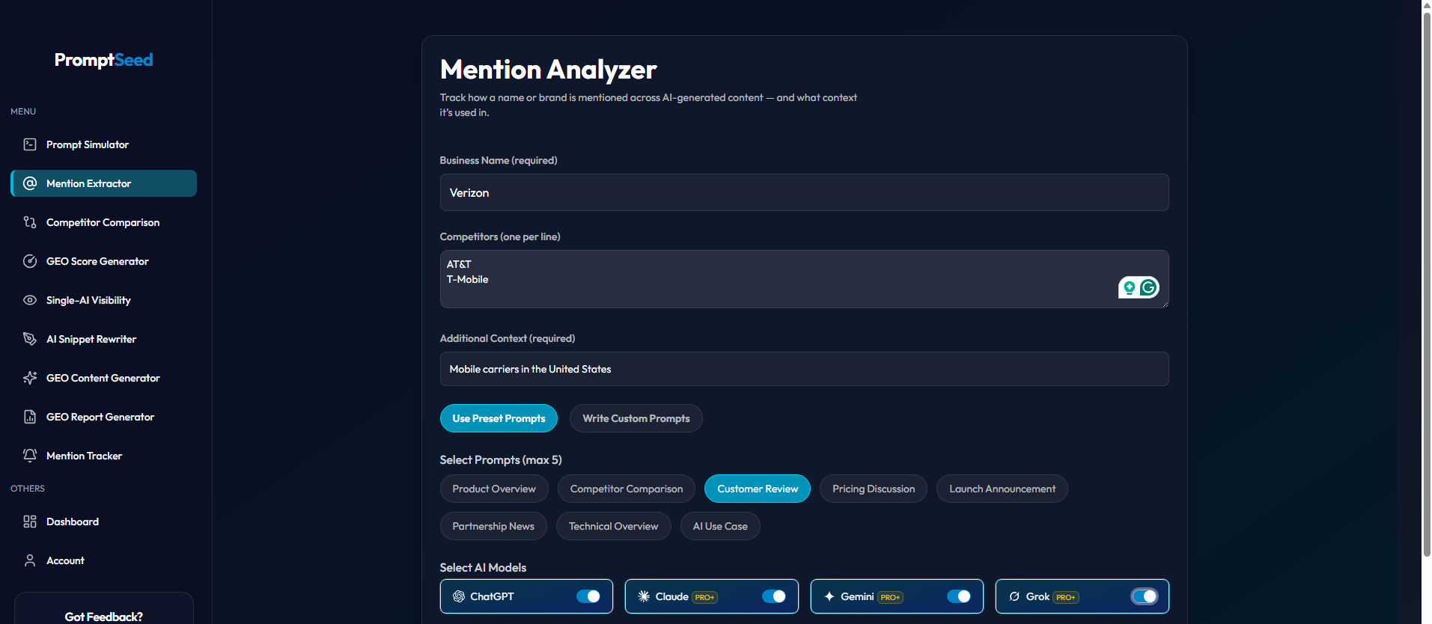
Task: Navigate to Single-AI Visibility
Action: tap(103, 300)
